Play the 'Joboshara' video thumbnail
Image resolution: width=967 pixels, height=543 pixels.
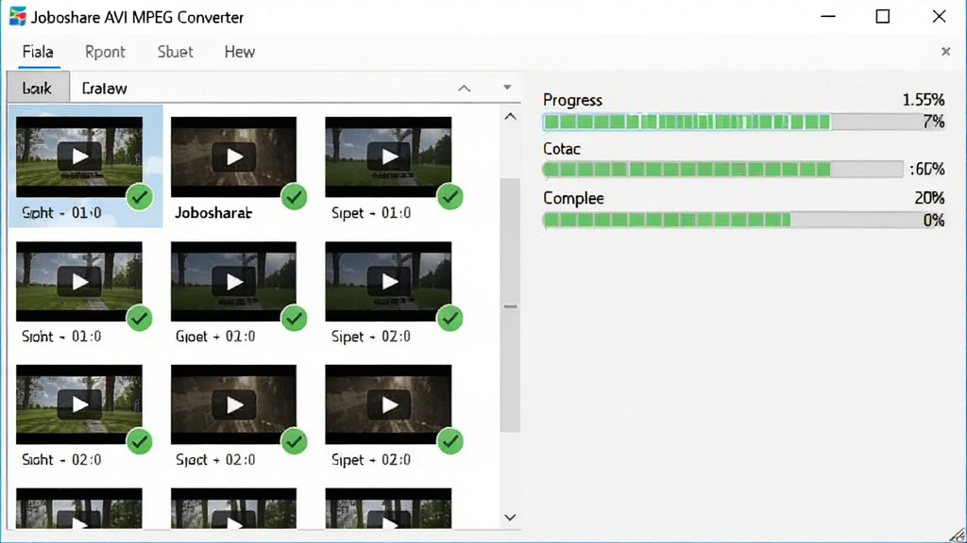[x=234, y=156]
